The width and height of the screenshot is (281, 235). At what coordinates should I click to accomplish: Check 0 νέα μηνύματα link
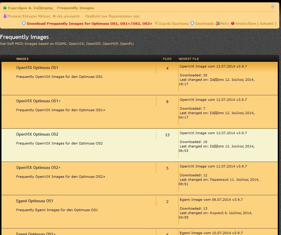[x=66, y=16]
